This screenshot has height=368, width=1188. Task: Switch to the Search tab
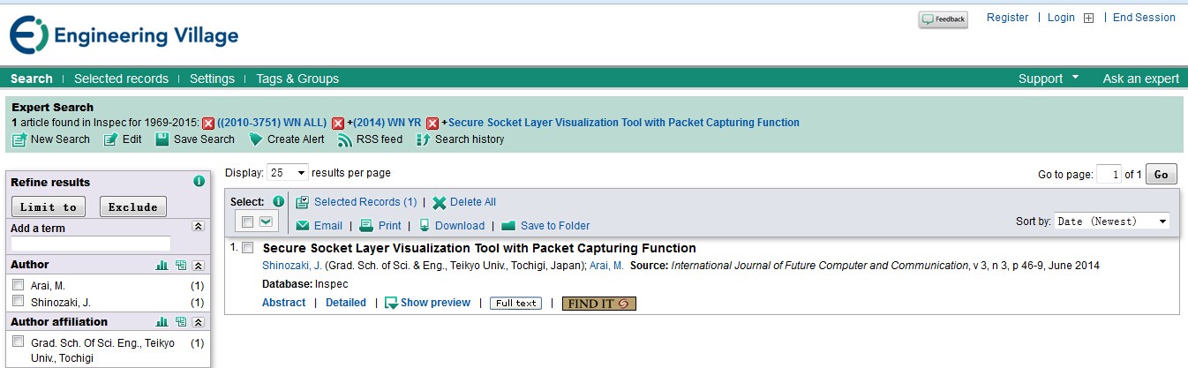tap(32, 79)
